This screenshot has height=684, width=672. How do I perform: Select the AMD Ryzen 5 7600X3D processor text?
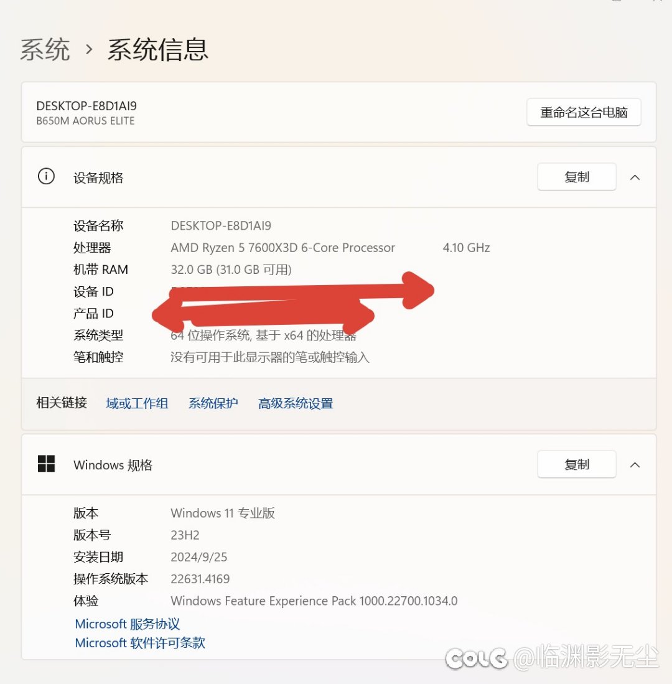(x=282, y=248)
